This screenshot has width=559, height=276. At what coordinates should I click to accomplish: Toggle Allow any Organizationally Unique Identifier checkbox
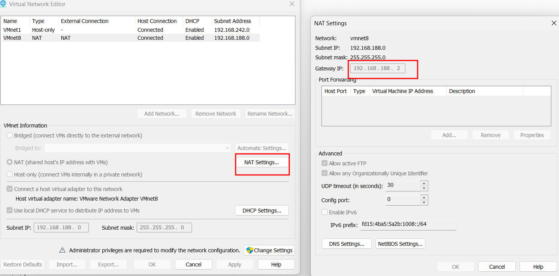tap(325, 173)
